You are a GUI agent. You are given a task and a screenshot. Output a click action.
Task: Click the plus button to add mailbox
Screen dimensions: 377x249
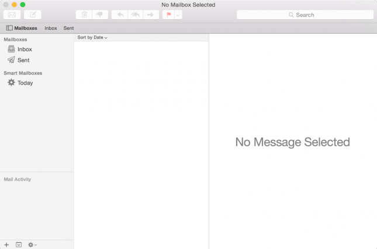pos(6,245)
